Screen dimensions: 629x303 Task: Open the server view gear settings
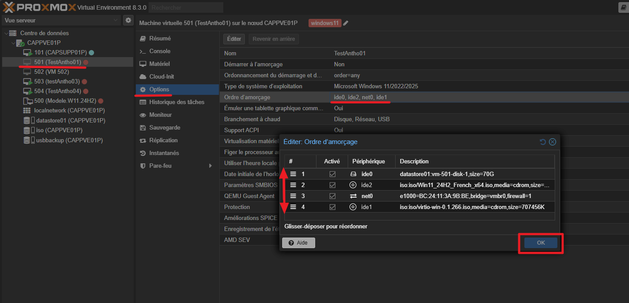pyautogui.click(x=128, y=20)
